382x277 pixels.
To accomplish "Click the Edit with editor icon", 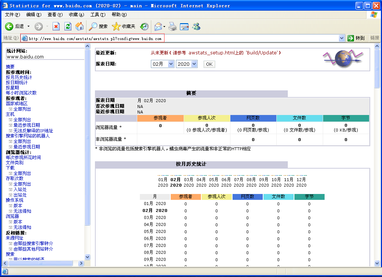I will pyautogui.click(x=184, y=26).
